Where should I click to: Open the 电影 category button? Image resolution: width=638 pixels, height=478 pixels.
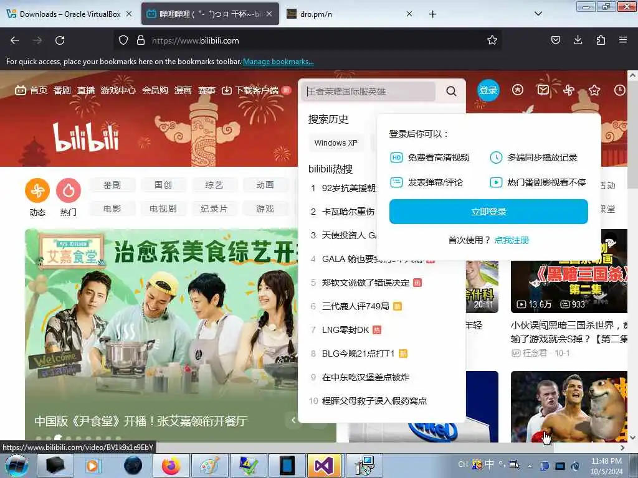[112, 209]
